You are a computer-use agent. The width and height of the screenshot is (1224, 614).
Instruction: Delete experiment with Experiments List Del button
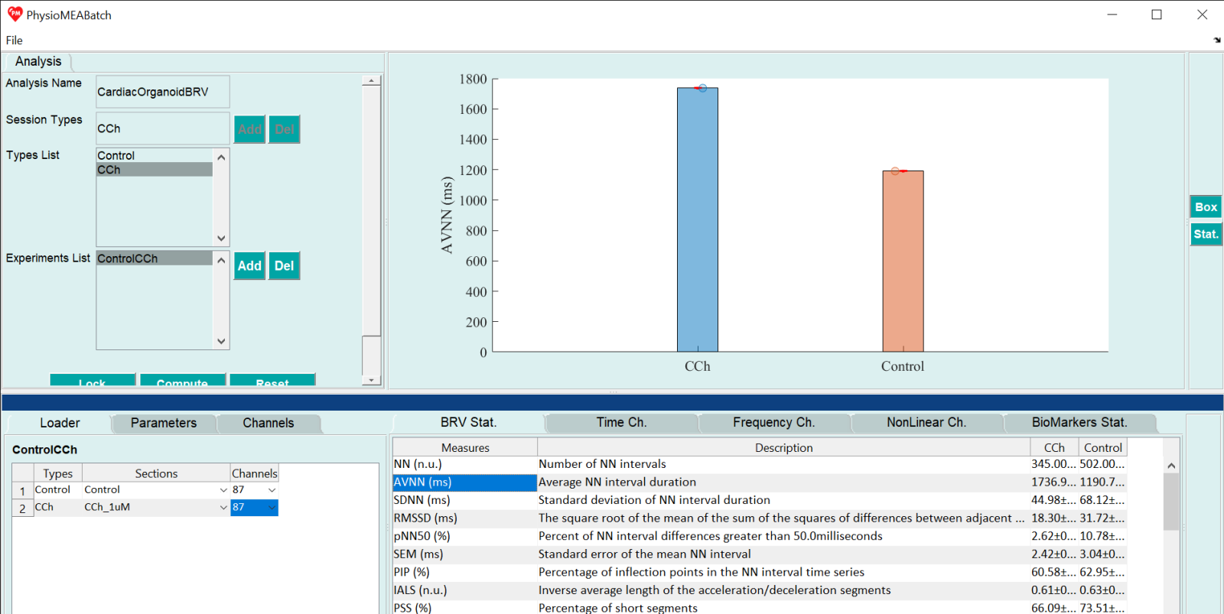[x=284, y=265]
